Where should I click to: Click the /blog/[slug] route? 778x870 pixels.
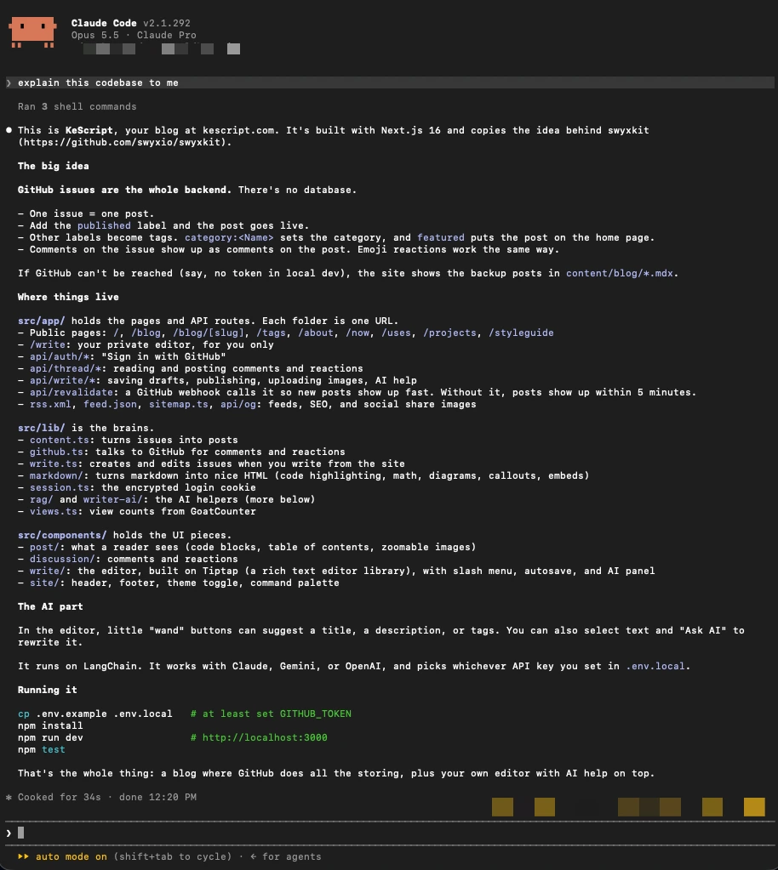[x=209, y=333]
